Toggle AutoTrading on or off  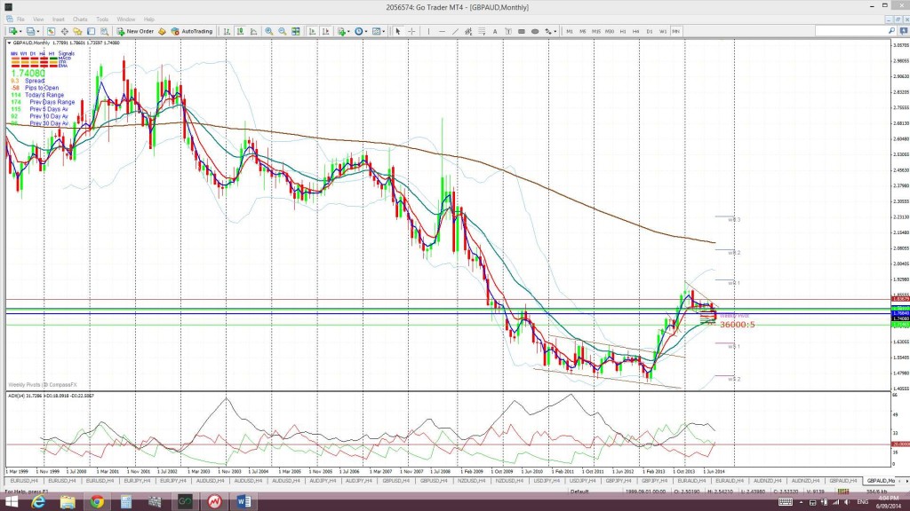click(x=188, y=31)
